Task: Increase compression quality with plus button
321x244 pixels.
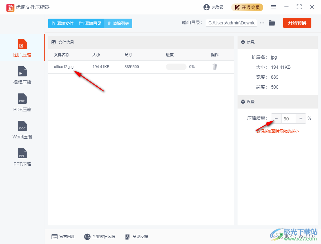Action: 301,118
